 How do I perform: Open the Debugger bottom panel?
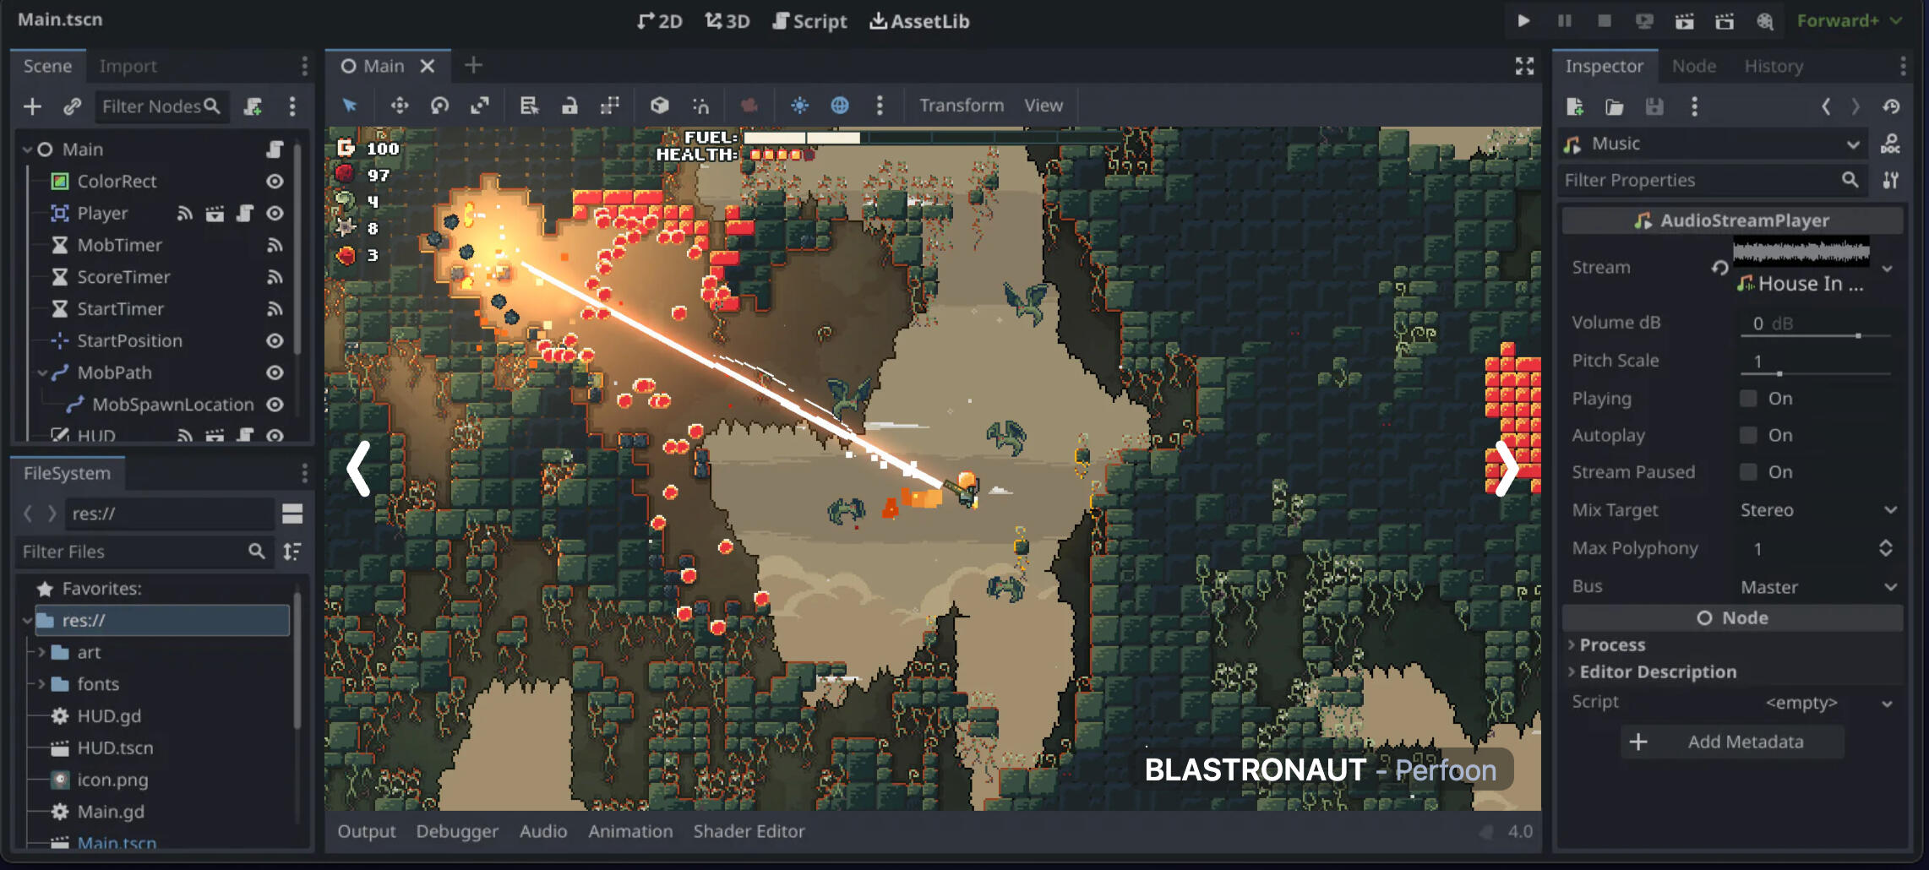click(457, 831)
